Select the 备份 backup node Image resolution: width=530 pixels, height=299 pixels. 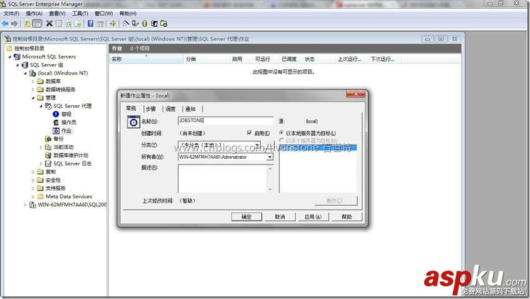pyautogui.click(x=59, y=139)
